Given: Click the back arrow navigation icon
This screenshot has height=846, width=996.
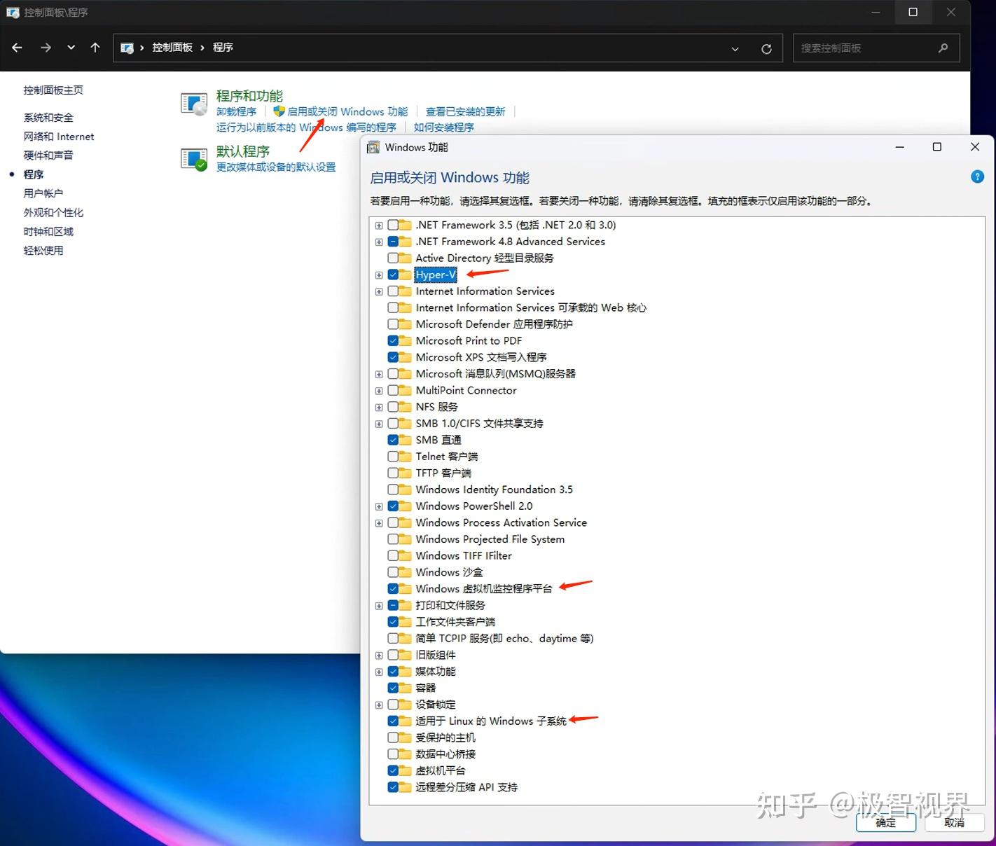Looking at the screenshot, I should [17, 47].
